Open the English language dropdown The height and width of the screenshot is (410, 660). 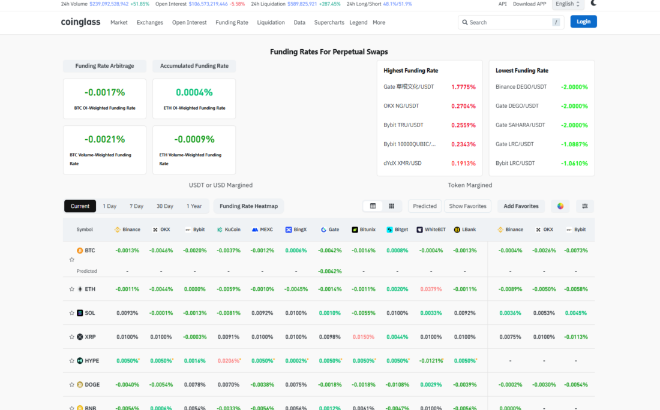coord(568,4)
